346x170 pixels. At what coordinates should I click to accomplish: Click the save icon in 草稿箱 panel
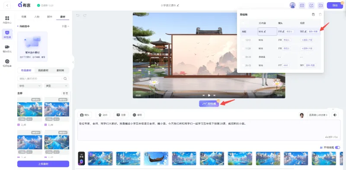click(x=313, y=15)
